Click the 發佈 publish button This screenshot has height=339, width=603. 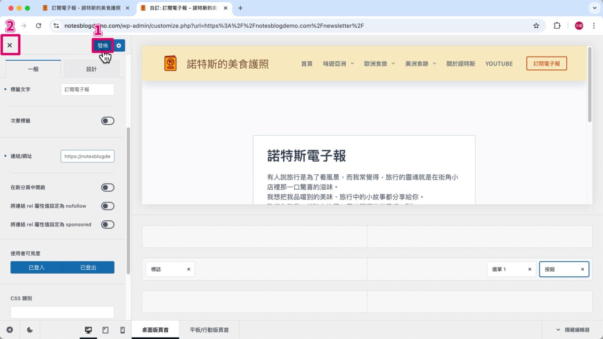(103, 46)
